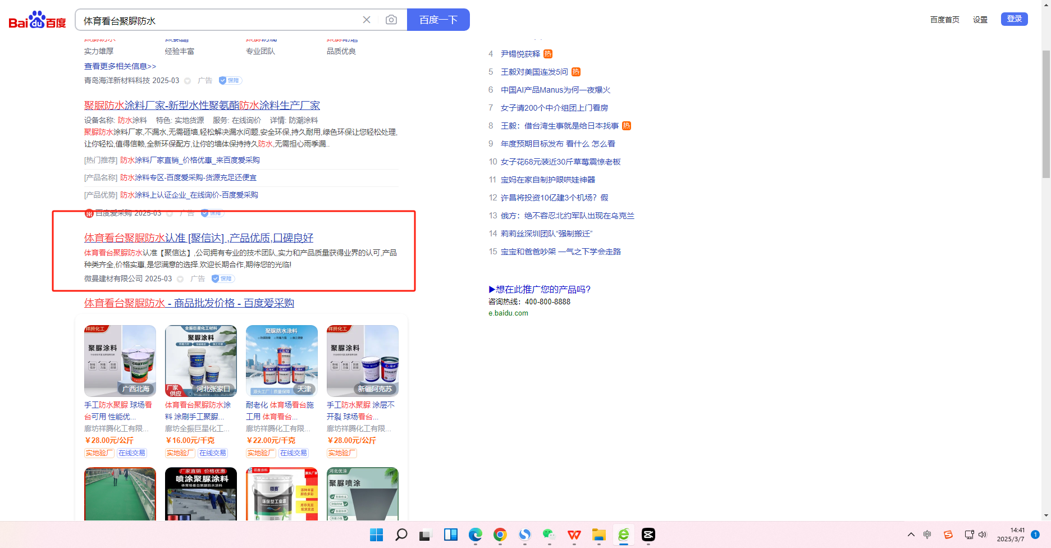
Task: Click the 保障 badge beside 青岛海洋新材料科技
Action: click(230, 80)
